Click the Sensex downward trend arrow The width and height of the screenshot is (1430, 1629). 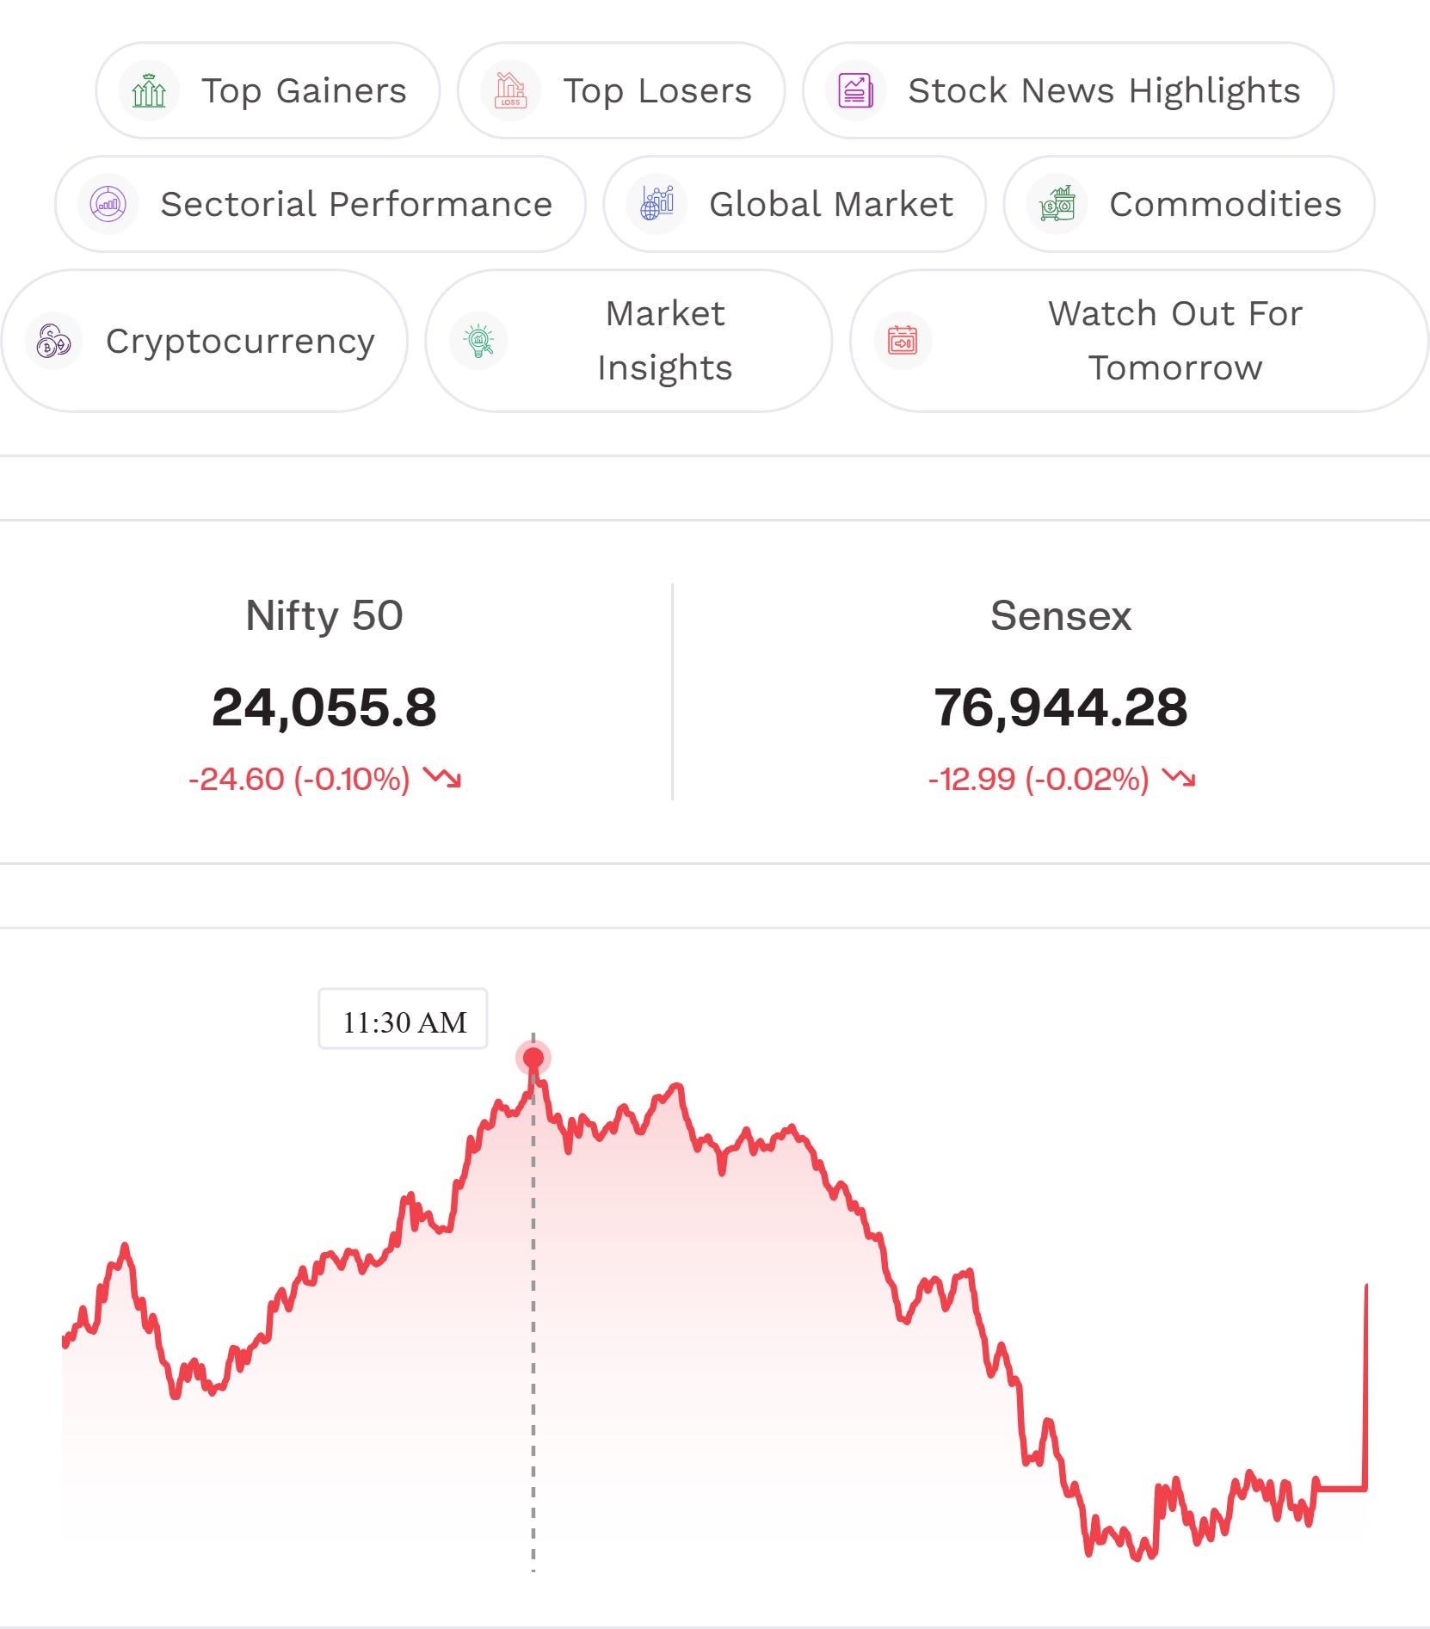1179,778
